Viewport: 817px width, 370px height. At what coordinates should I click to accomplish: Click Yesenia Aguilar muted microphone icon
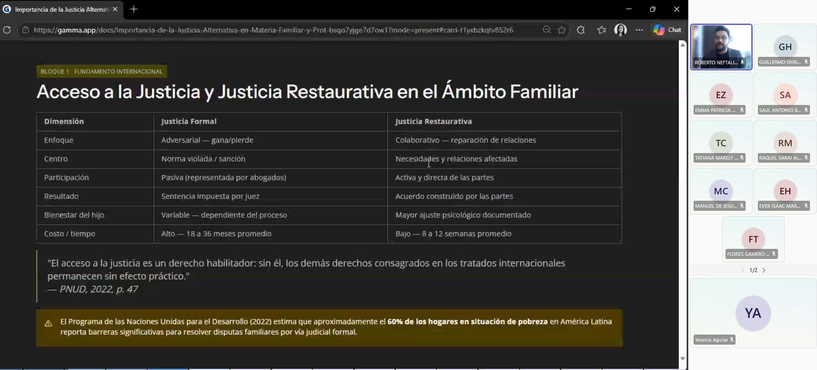tap(732, 340)
